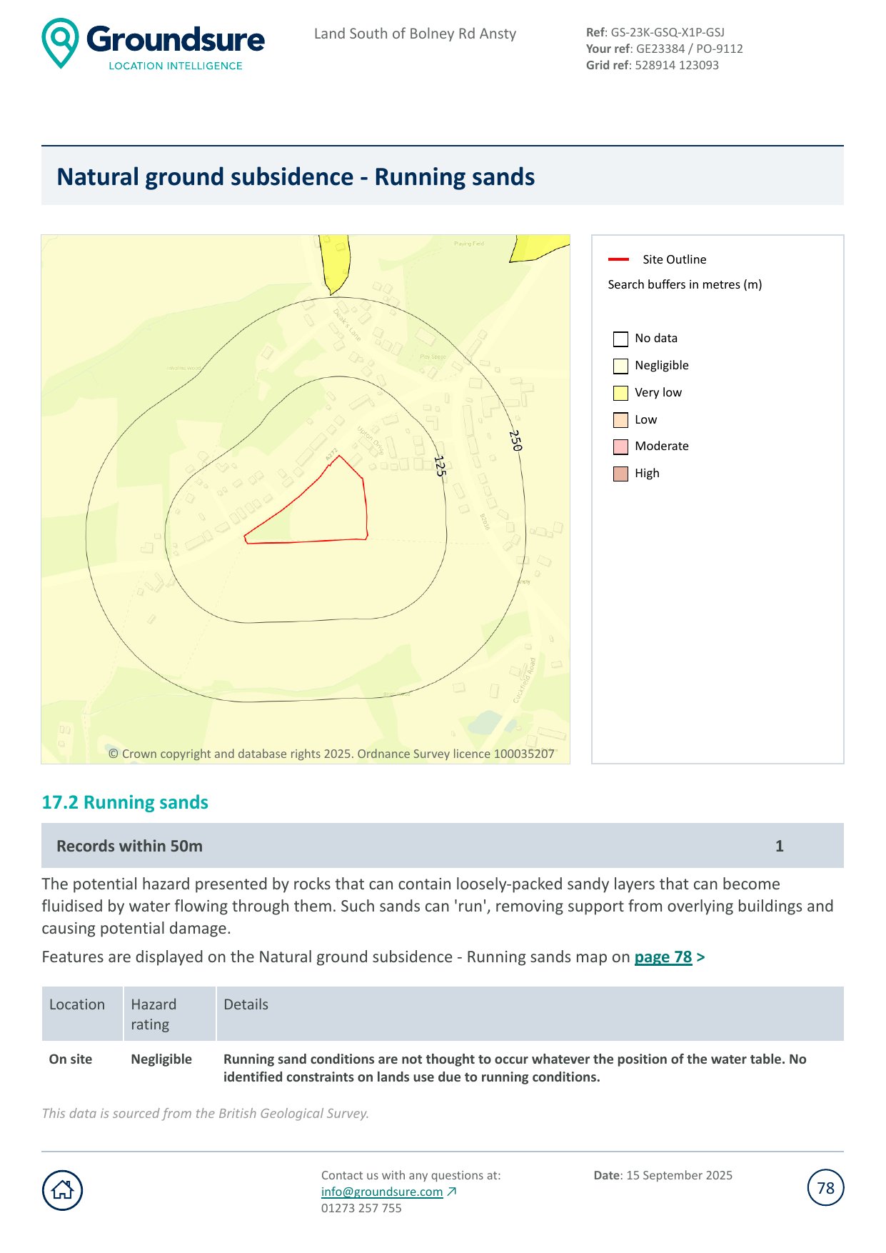The height and width of the screenshot is (1253, 886).
Task: Click the No data legend box
Action: point(620,339)
